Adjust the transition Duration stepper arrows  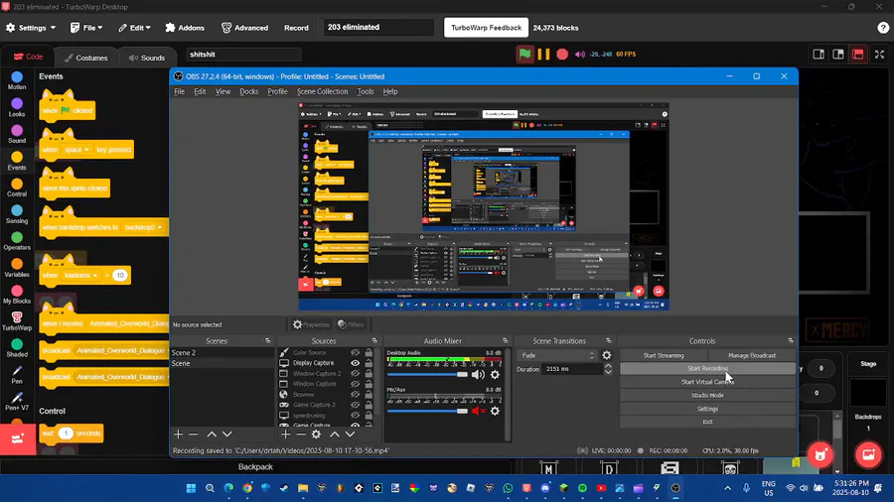tap(608, 369)
